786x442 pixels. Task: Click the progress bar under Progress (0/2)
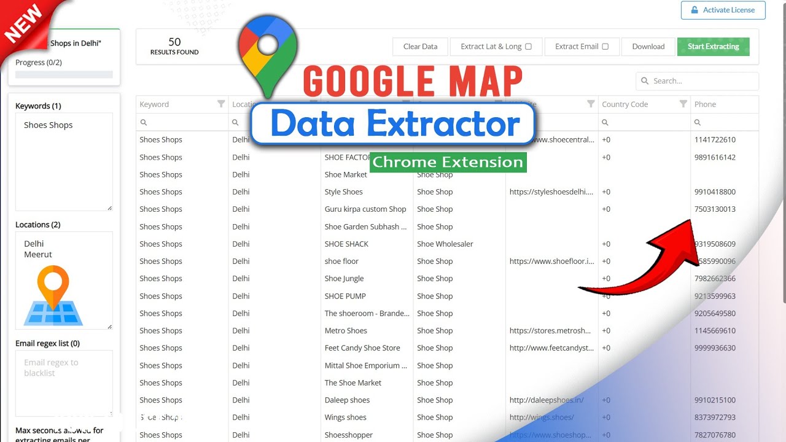pos(64,74)
